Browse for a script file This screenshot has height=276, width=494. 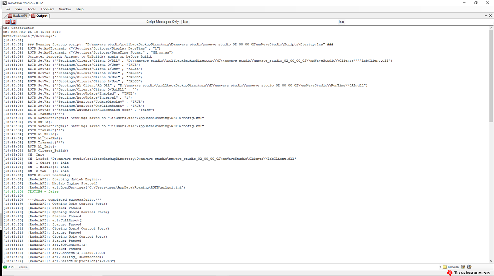pos(451,267)
